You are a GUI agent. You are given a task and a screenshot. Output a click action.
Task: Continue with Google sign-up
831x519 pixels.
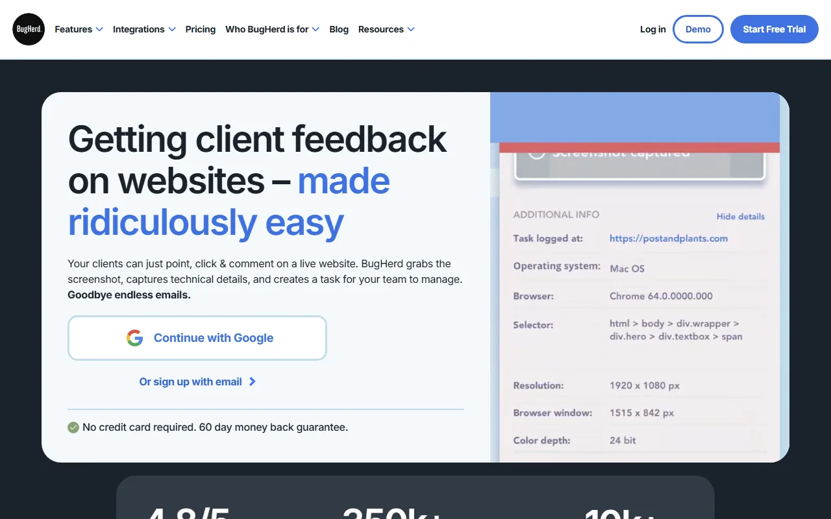click(197, 338)
